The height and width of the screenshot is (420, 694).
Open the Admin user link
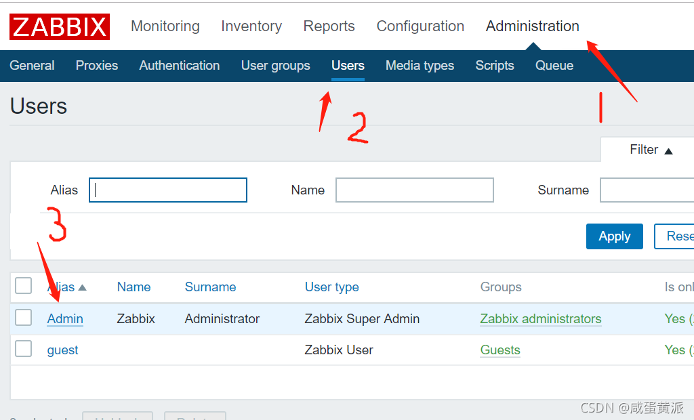point(65,318)
